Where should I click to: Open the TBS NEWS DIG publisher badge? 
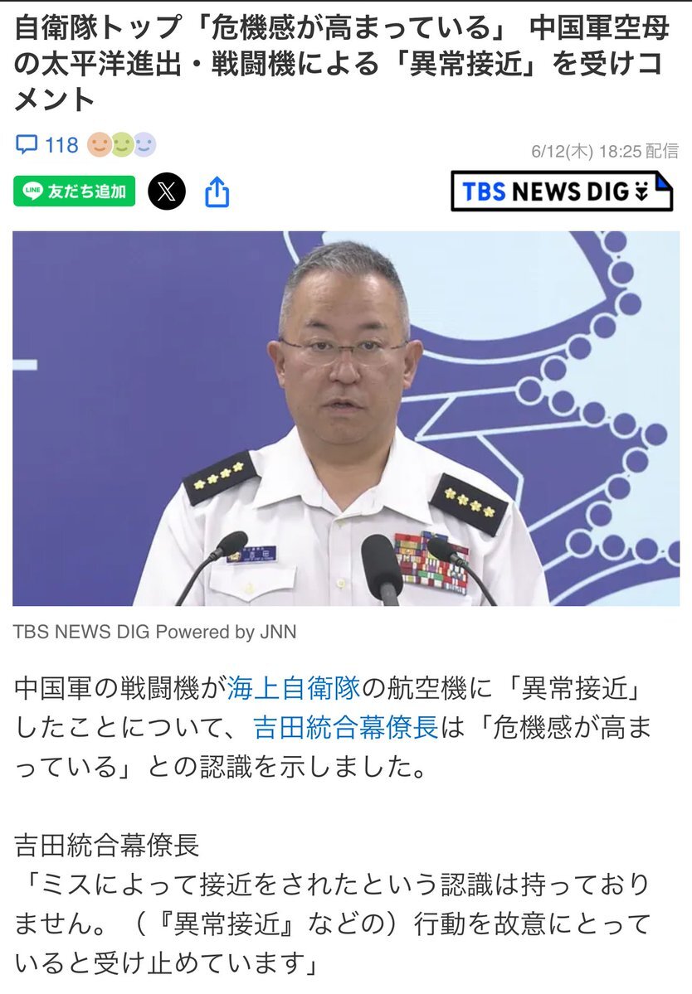point(562,191)
